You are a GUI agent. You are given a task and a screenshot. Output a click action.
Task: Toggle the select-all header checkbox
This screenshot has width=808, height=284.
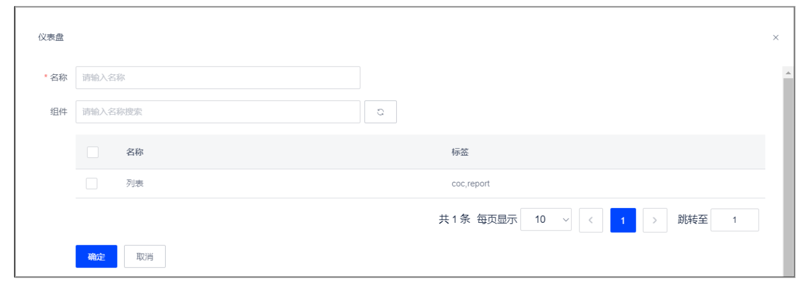[93, 152]
